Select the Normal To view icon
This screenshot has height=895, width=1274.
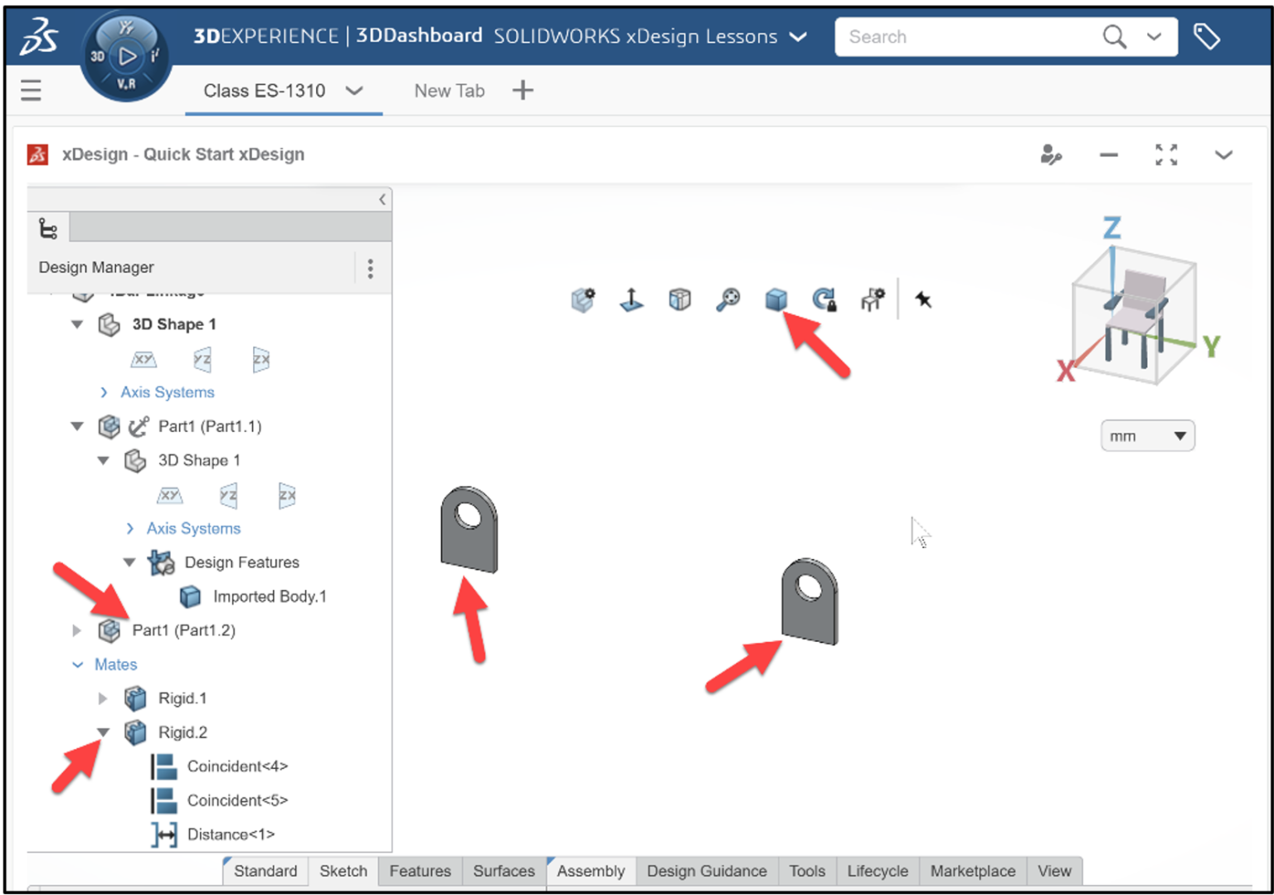coord(631,299)
